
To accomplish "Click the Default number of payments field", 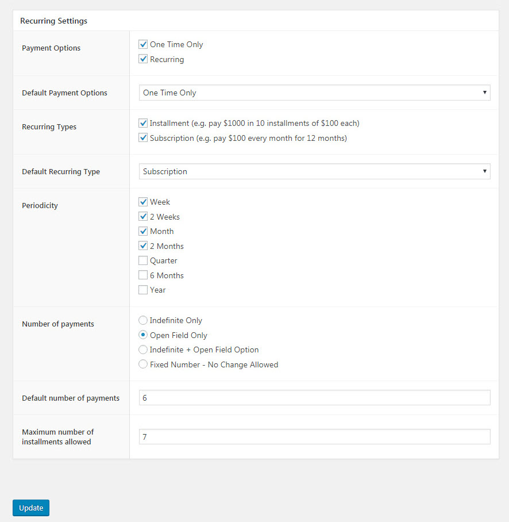I will click(x=314, y=398).
